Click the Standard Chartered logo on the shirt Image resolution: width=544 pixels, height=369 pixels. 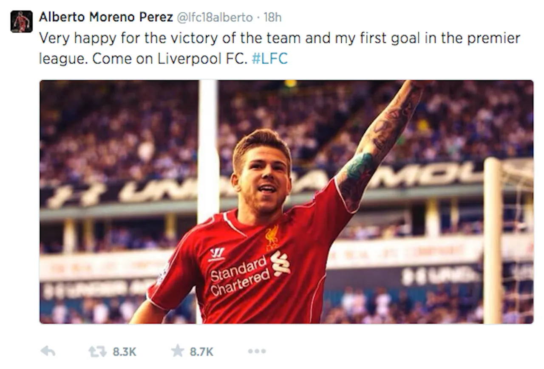250,272
